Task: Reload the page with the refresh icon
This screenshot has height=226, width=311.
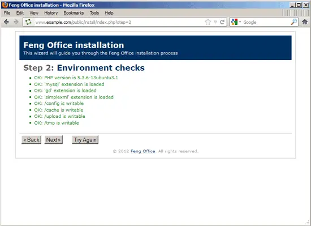Action: [222, 22]
